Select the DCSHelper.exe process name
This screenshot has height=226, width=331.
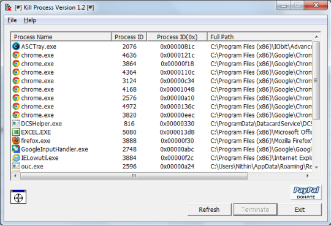click(42, 124)
